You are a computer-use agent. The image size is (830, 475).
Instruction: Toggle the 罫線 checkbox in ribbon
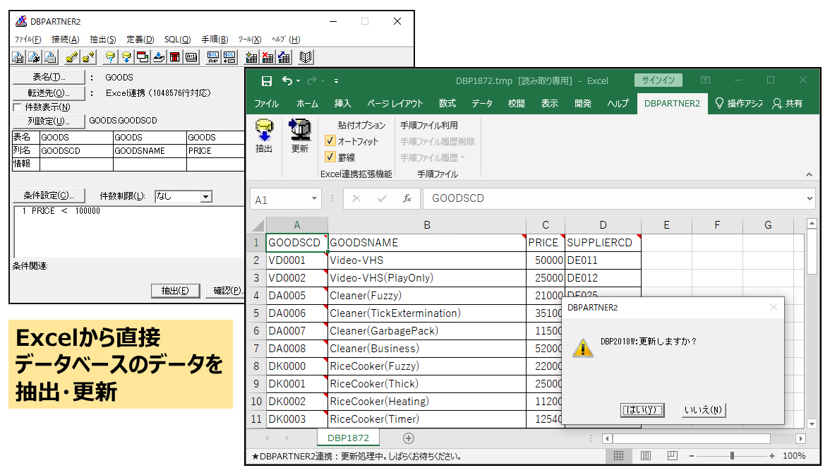330,157
